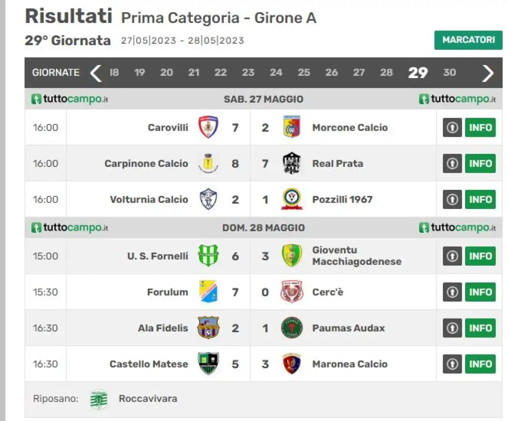The width and height of the screenshot is (508, 421).
Task: Click the Forulum team crest
Action: point(208,292)
